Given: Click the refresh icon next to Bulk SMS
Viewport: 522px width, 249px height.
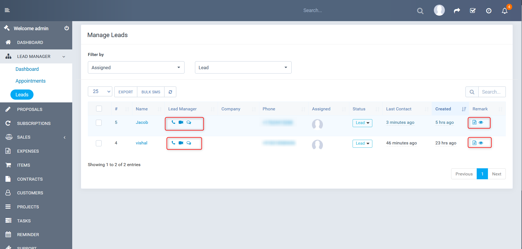Looking at the screenshot, I should coord(170,92).
